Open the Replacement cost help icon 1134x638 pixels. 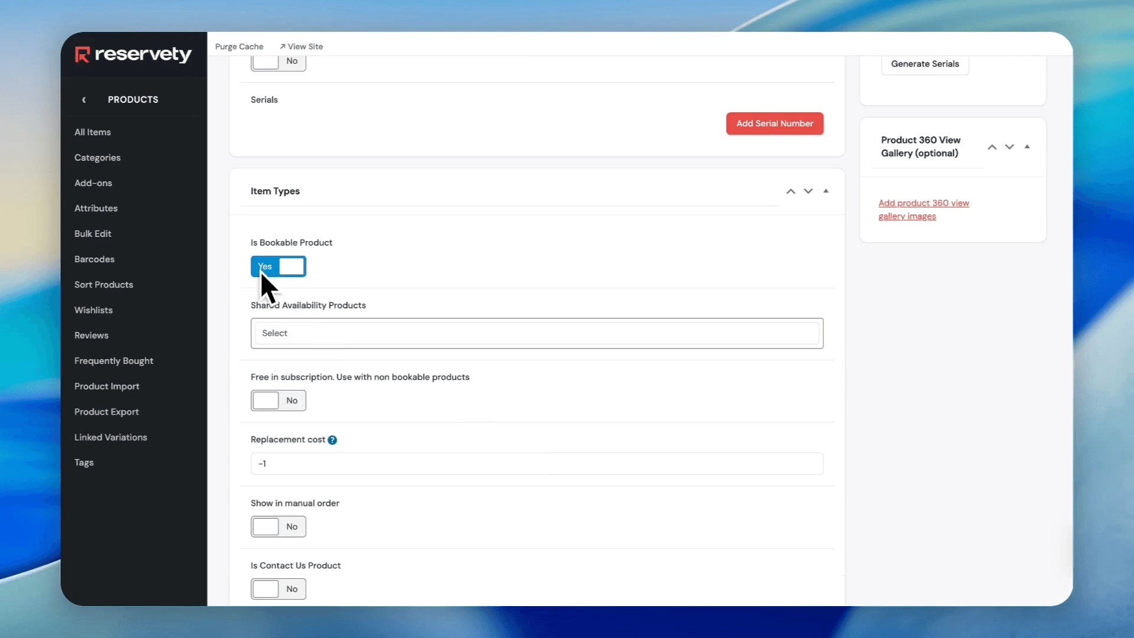point(333,440)
